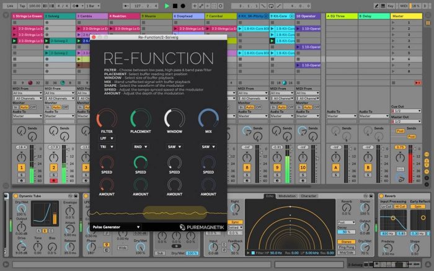Toggle track 9 activator button

pos(277,167)
